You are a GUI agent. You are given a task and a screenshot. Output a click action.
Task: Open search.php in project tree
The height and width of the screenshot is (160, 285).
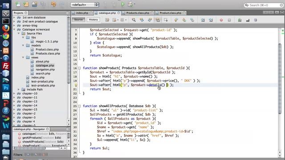pos(43,73)
